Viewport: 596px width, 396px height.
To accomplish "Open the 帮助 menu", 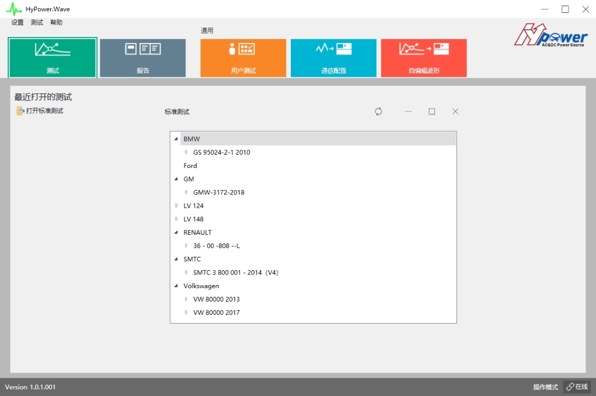I will (56, 23).
